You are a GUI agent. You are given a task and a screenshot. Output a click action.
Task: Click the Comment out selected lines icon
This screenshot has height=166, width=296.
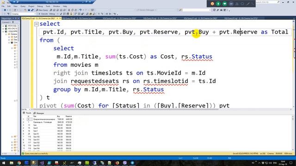pyautogui.click(x=99, y=14)
